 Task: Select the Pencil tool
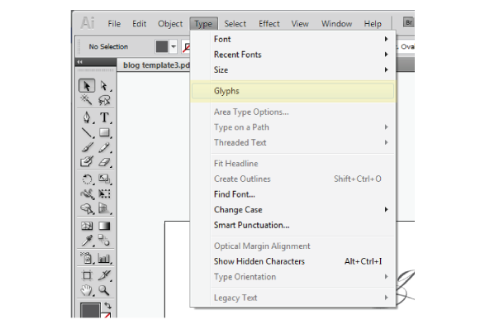(x=104, y=147)
